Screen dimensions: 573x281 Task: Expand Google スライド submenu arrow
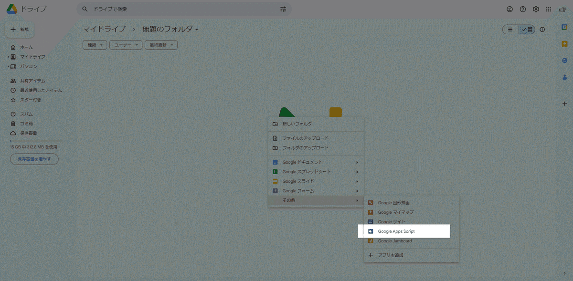[x=357, y=181]
